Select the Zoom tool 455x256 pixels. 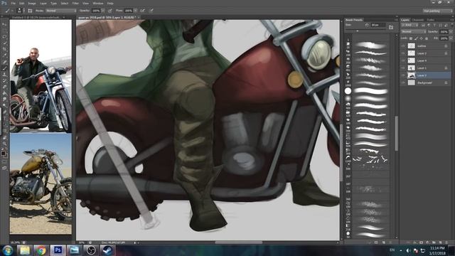point(4,143)
